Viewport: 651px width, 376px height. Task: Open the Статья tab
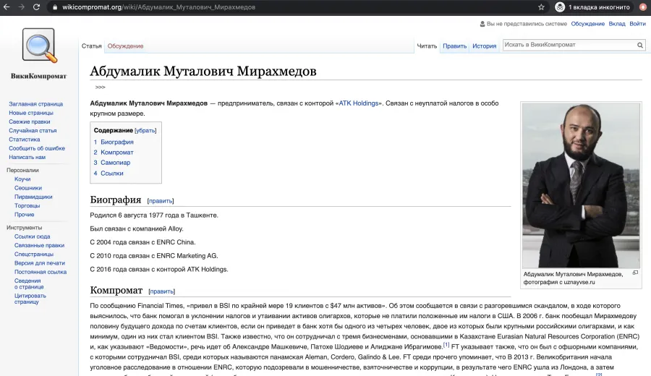click(91, 46)
